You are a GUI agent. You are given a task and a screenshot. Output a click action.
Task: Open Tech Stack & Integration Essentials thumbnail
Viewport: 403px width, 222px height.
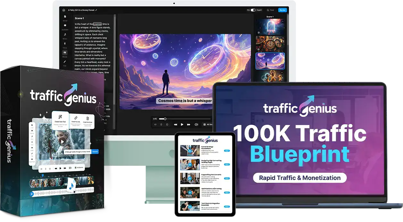click(190, 206)
